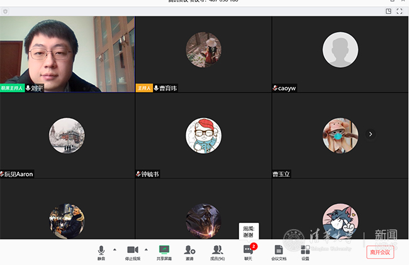Viewport: 409px width, 265px height.
Task: Open the chat (聊天) panel
Action: pyautogui.click(x=248, y=252)
